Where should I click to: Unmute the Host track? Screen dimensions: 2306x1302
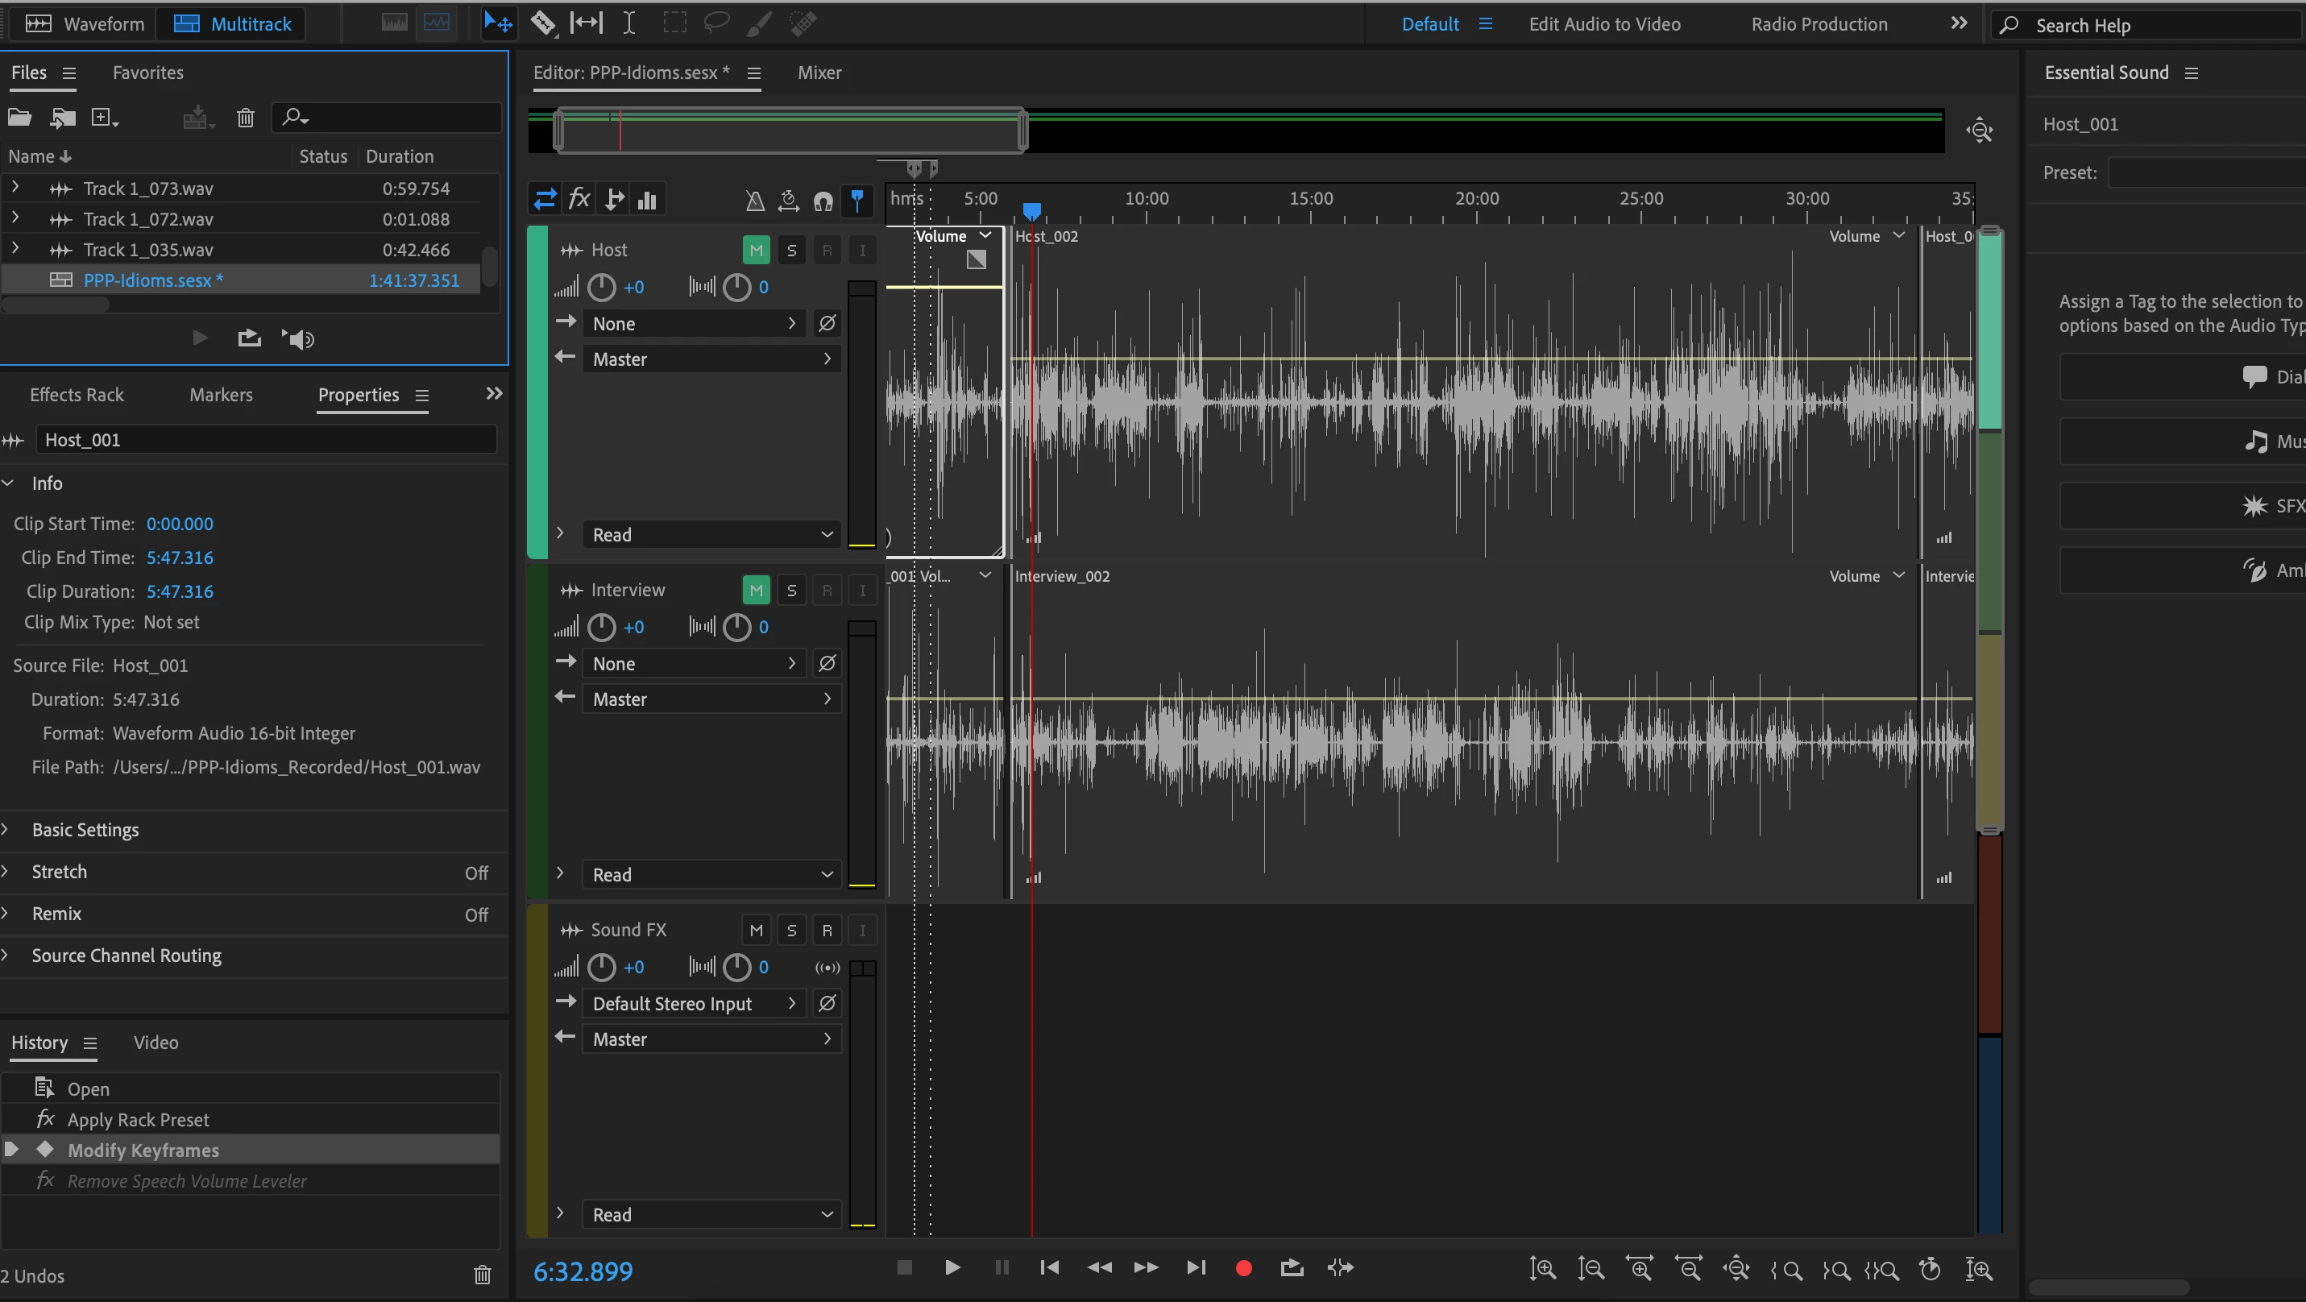tap(756, 251)
